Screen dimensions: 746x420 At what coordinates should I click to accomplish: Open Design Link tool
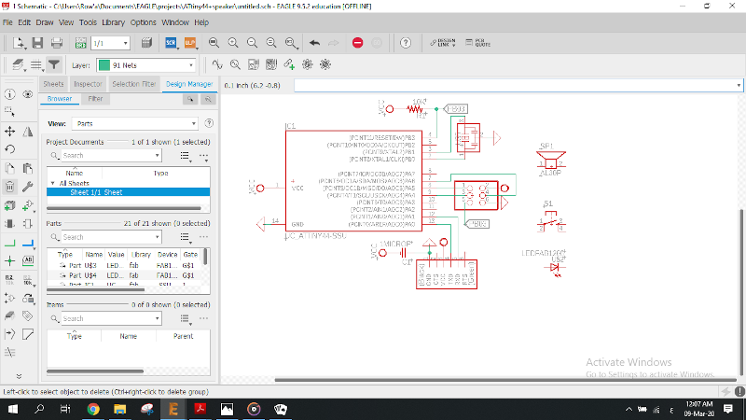click(x=443, y=43)
